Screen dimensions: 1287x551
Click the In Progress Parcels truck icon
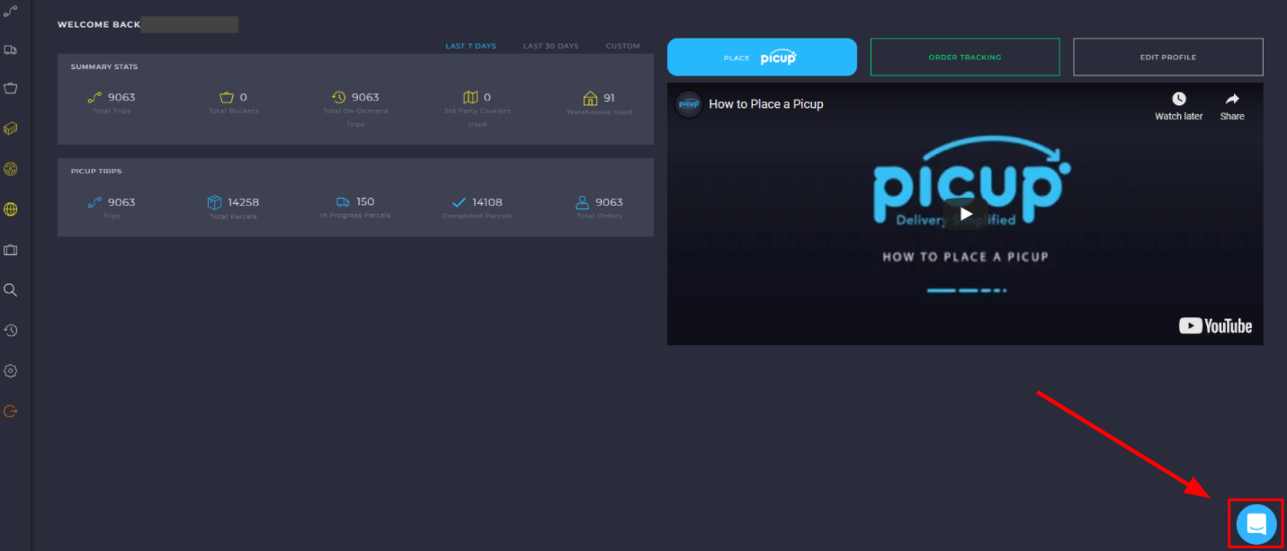point(343,202)
